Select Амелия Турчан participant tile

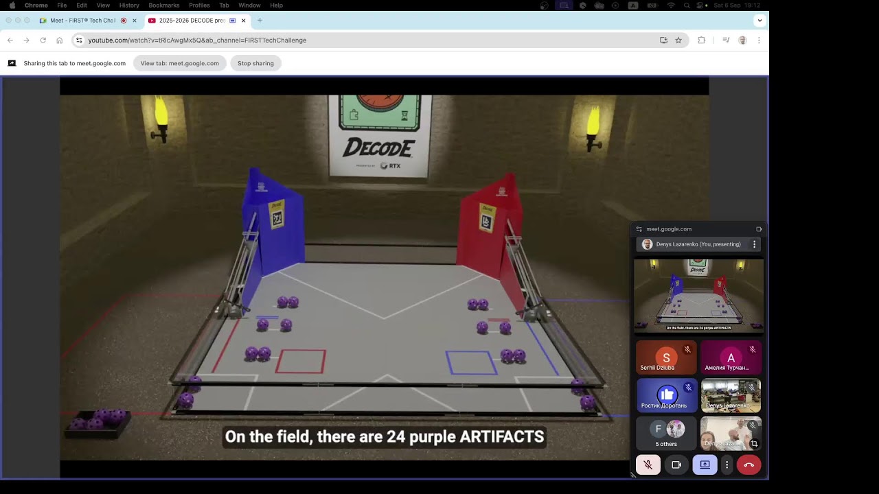point(731,357)
